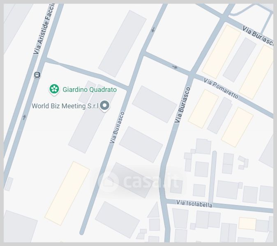
Task: Click the upward arrow on Via Aristide Faccioli
Action: [24, 117]
